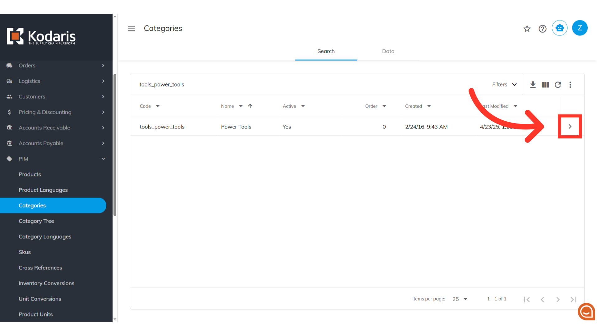
Task: Collapse the PIM sidebar section
Action: tap(103, 159)
